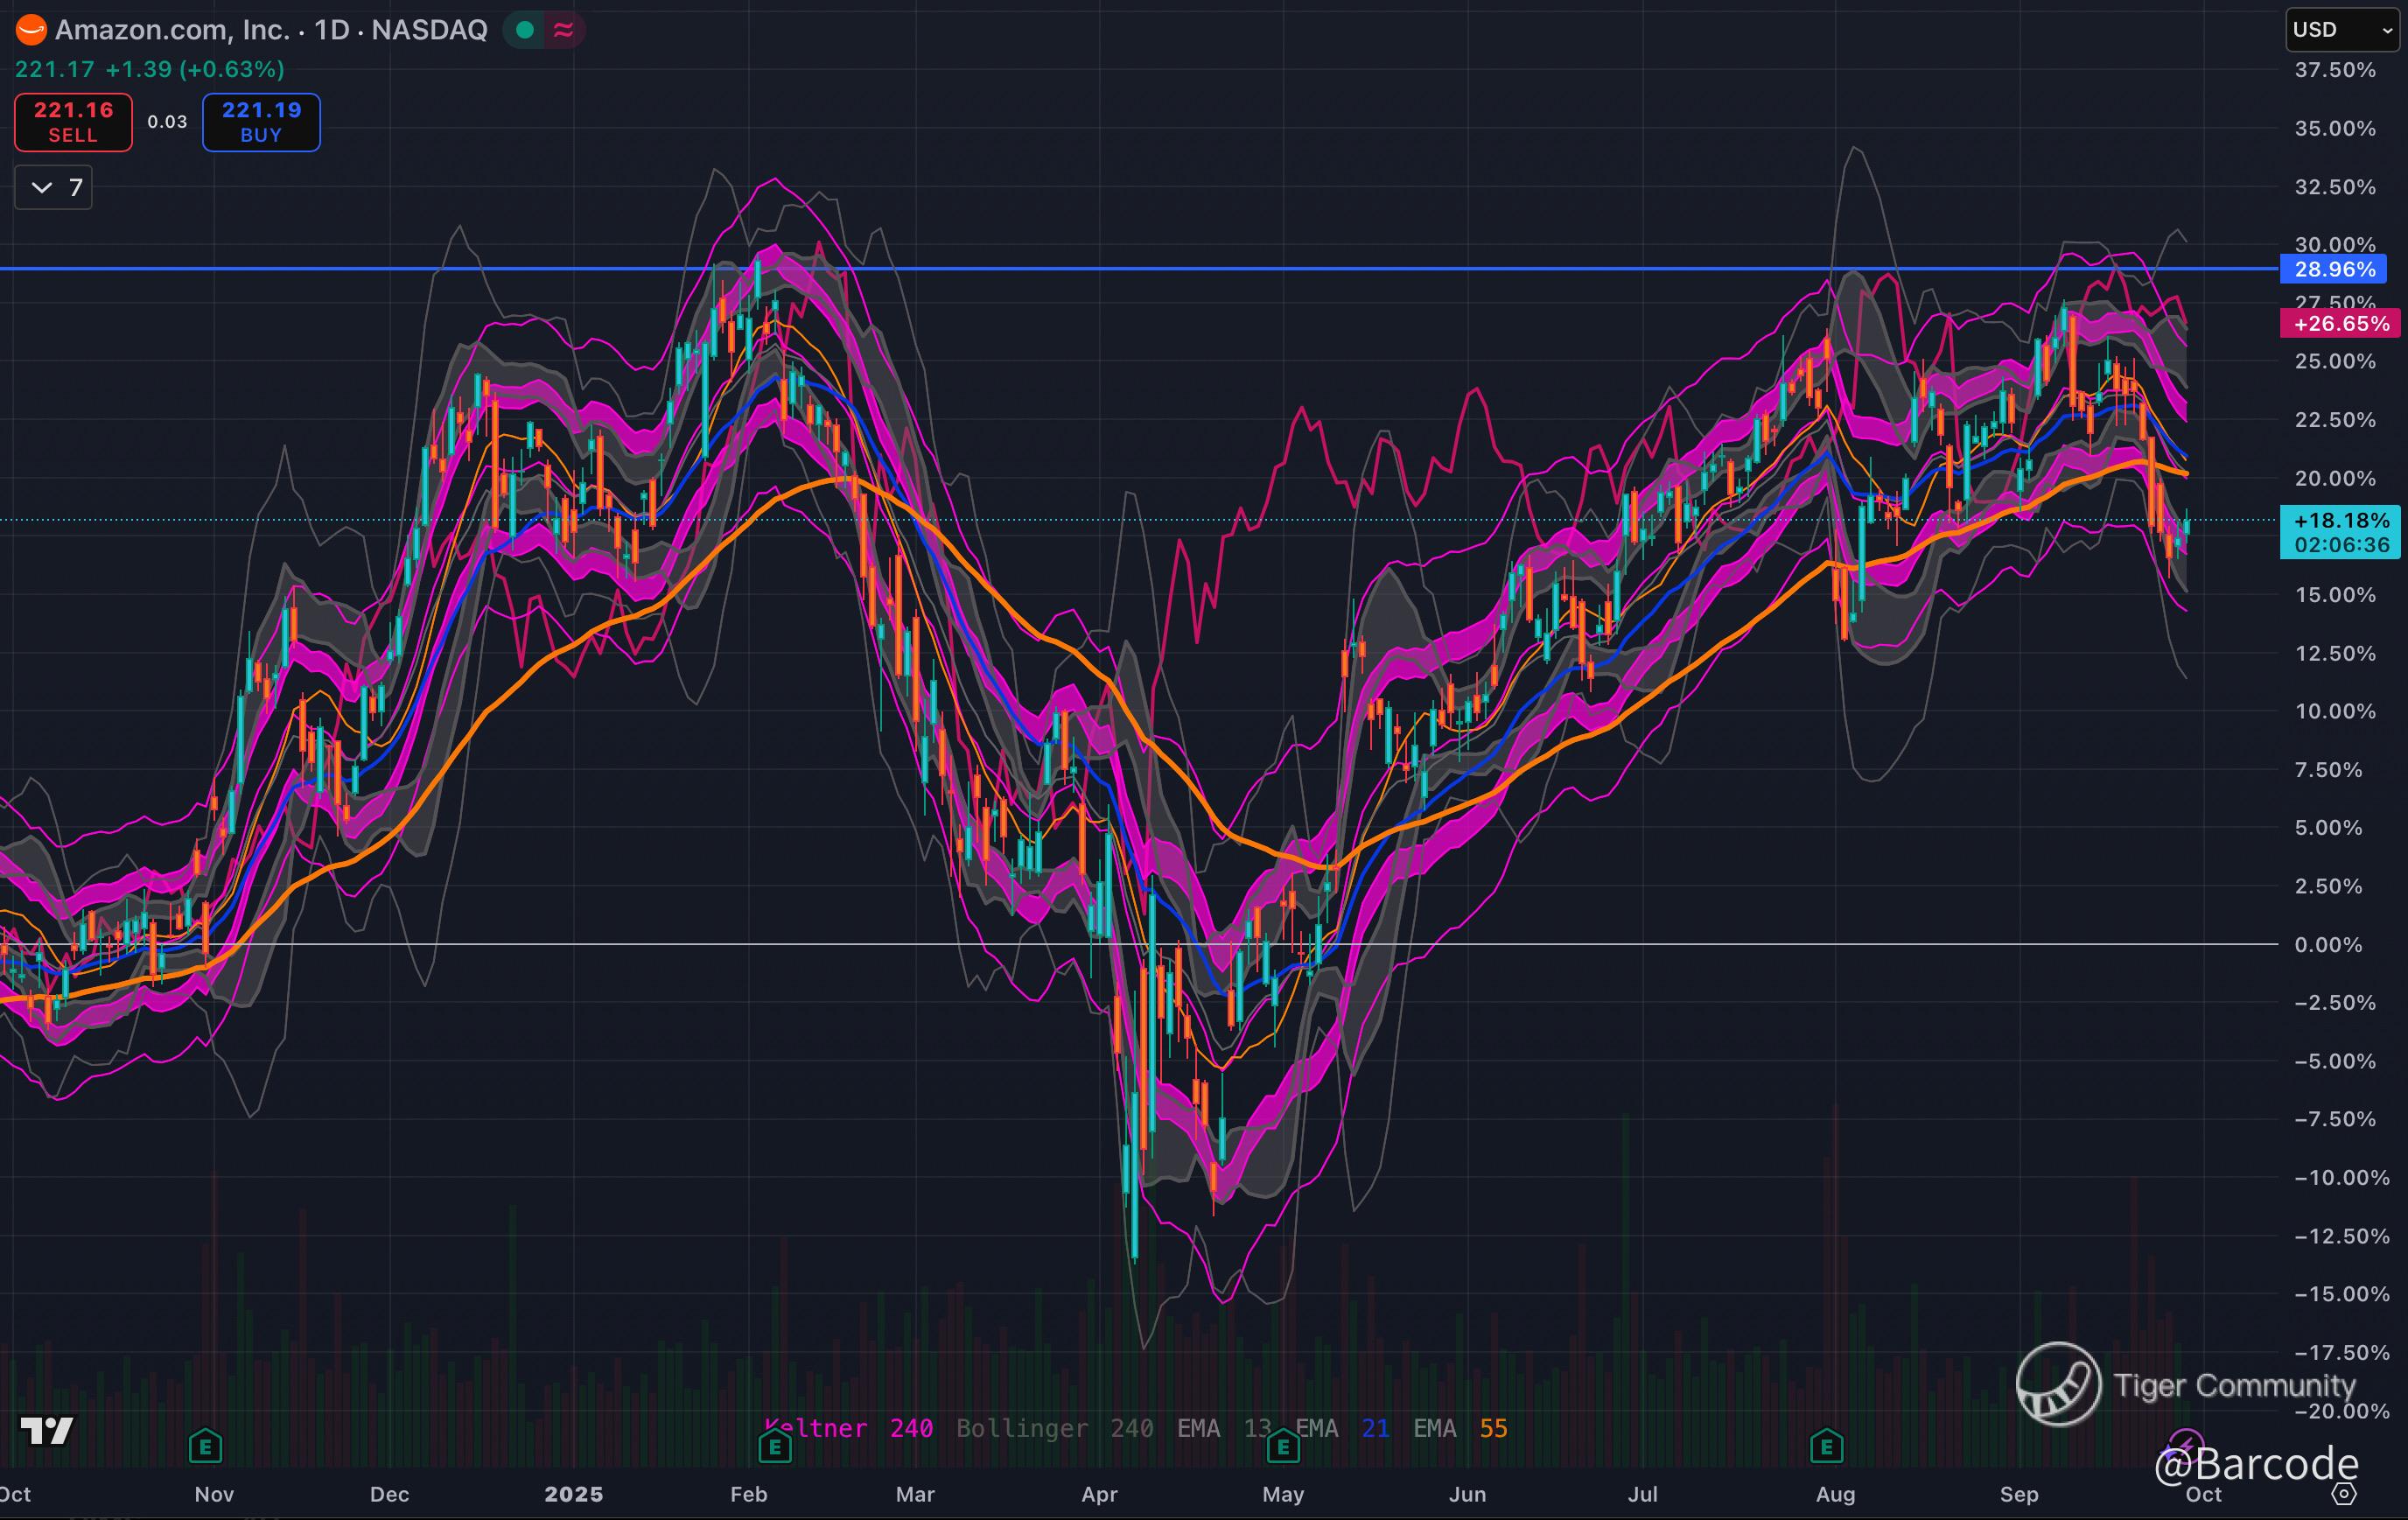
Task: Select the blue 28.96% price line label
Action: click(2333, 269)
